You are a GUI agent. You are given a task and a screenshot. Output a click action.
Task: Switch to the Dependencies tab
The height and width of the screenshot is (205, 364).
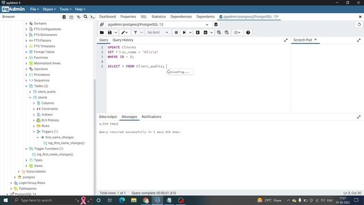[x=181, y=17]
